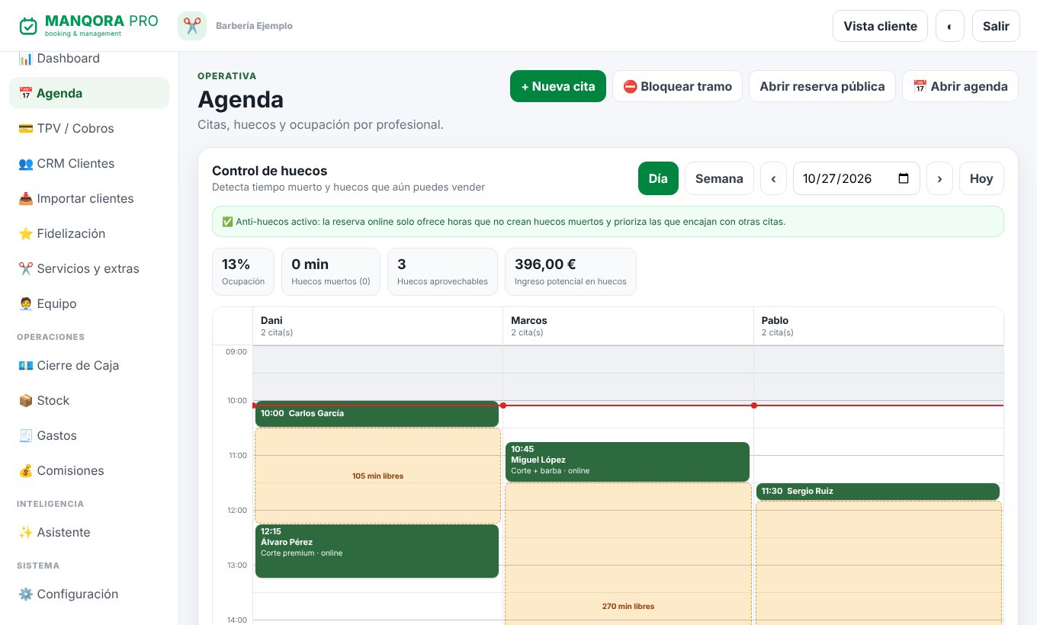Click the Manqora Pro logo icon
The image size is (1037, 625).
click(28, 26)
